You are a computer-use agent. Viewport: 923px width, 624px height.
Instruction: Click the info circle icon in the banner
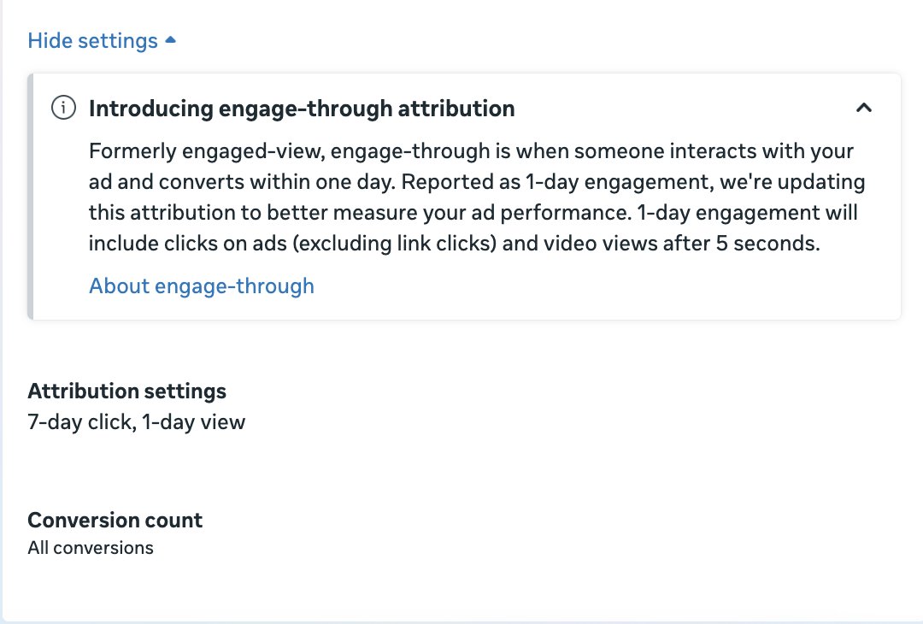63,109
